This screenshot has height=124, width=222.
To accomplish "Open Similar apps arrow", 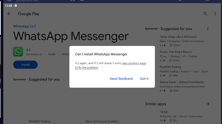I will coord(208,104).
